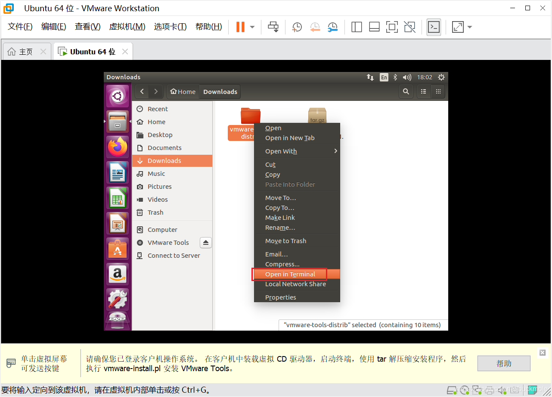Viewport: 552px width, 397px height.
Task: Toggle the console view icon
Action: click(434, 27)
